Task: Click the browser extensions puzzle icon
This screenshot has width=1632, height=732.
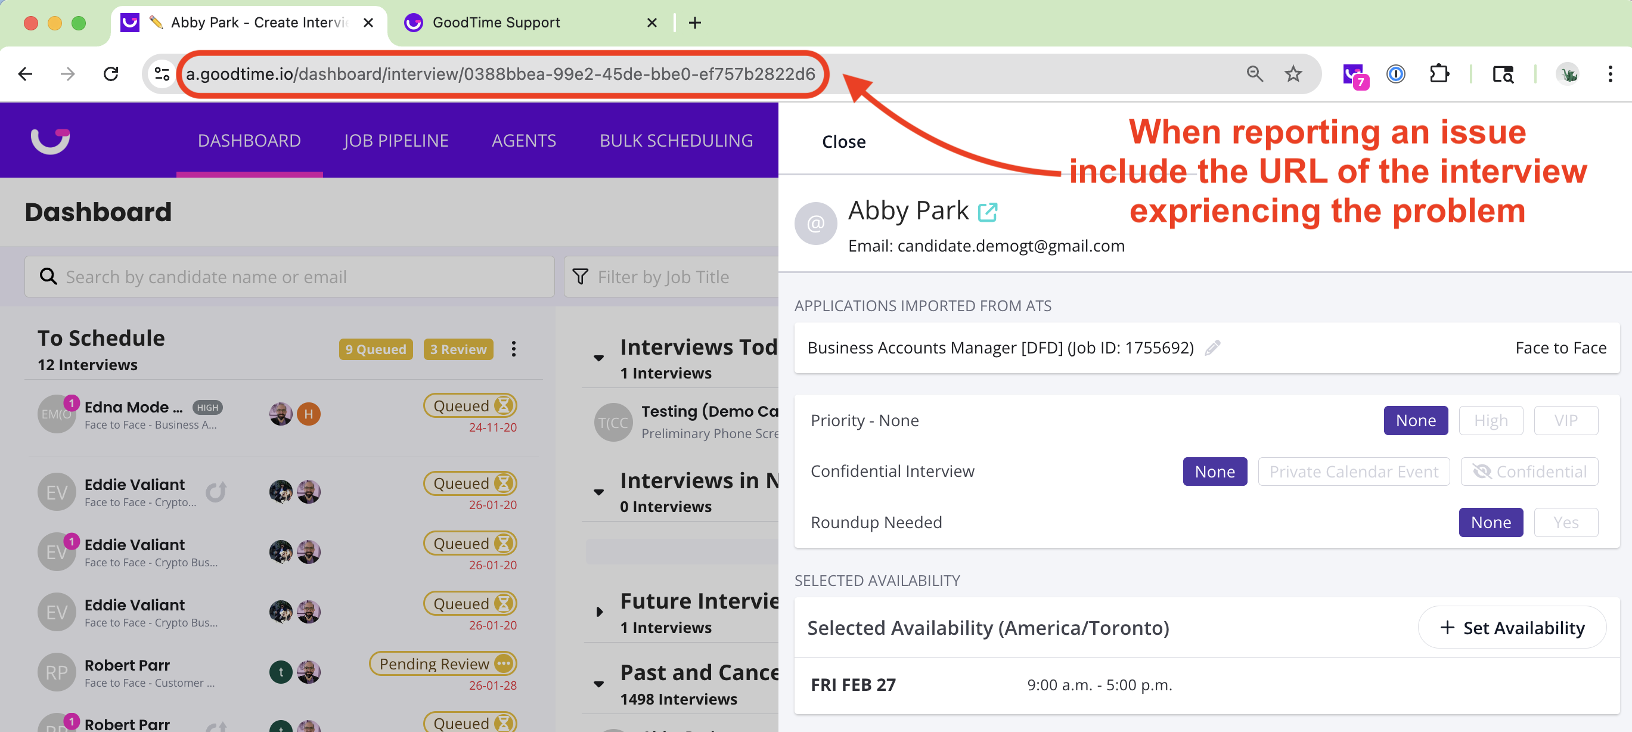Action: [1439, 74]
